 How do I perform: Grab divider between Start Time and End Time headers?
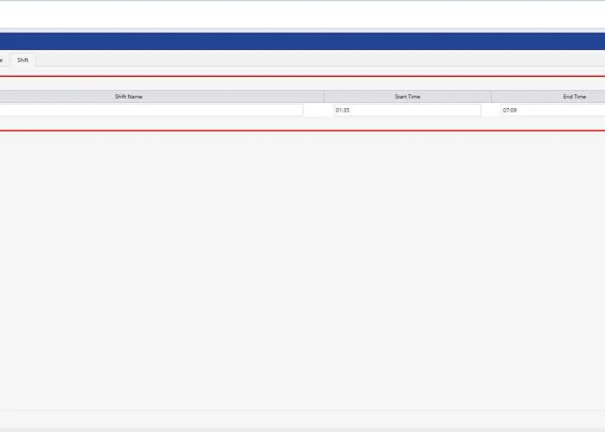pos(491,97)
